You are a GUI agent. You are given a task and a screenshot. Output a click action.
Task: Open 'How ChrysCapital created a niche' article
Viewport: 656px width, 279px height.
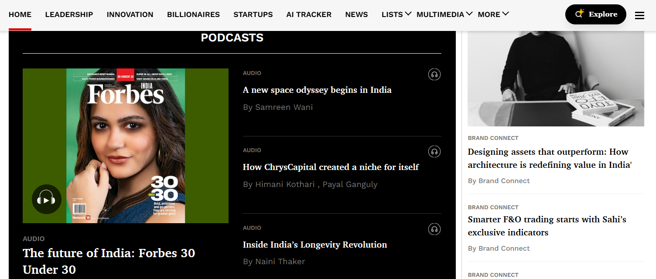331,167
